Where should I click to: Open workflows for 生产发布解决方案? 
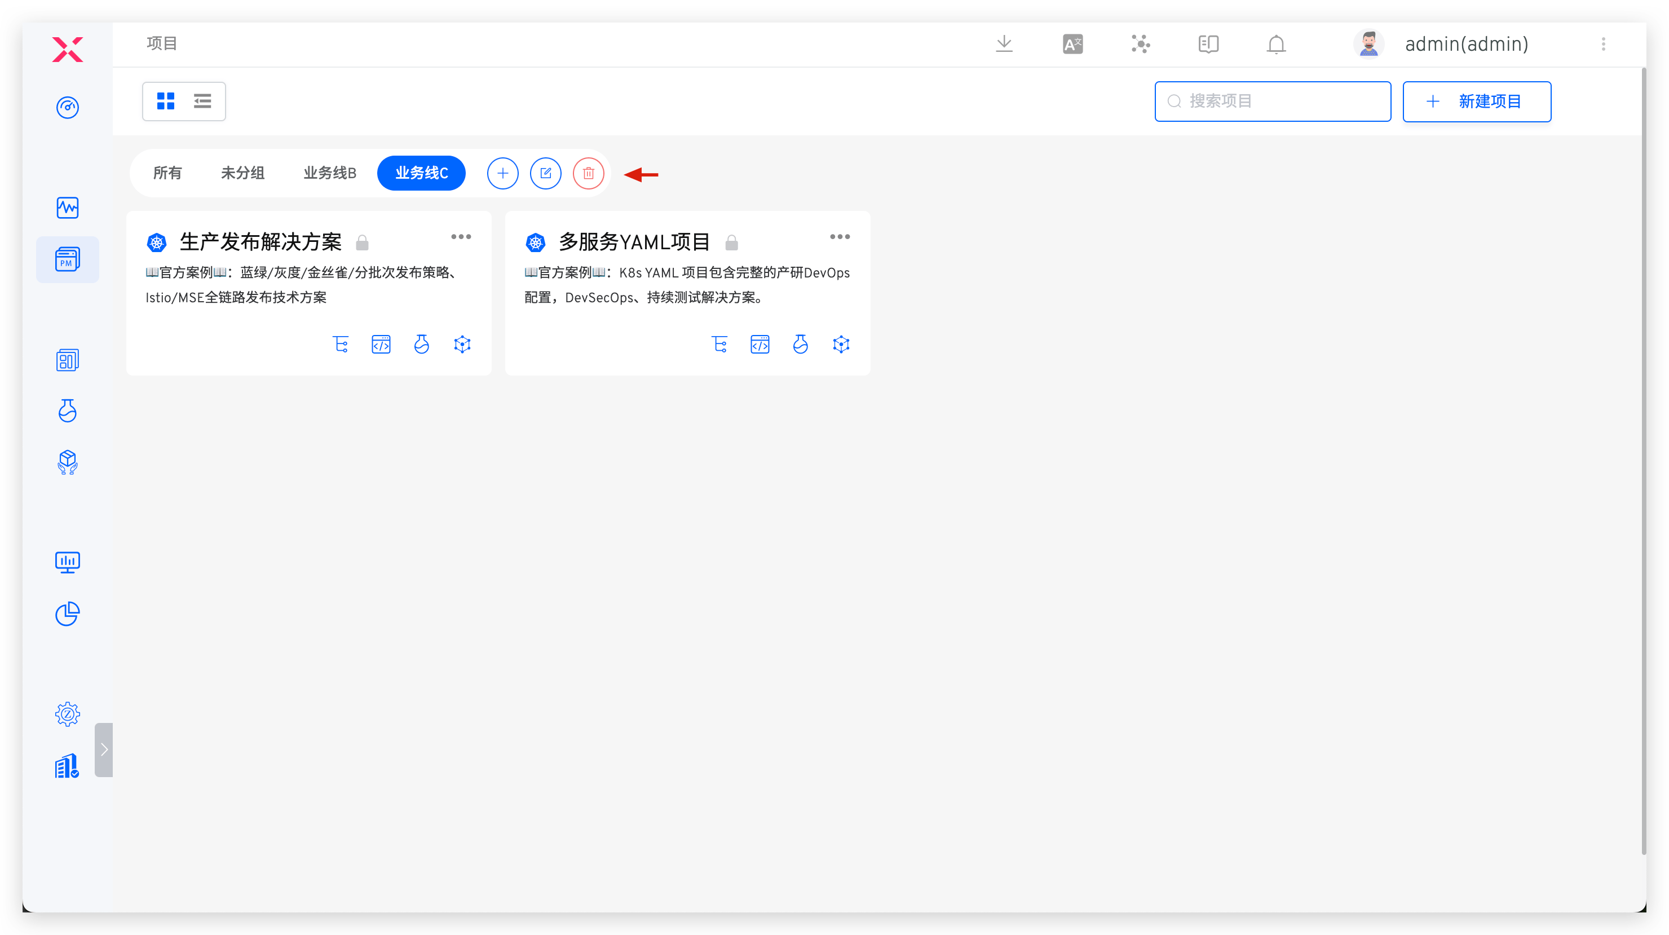click(x=340, y=344)
